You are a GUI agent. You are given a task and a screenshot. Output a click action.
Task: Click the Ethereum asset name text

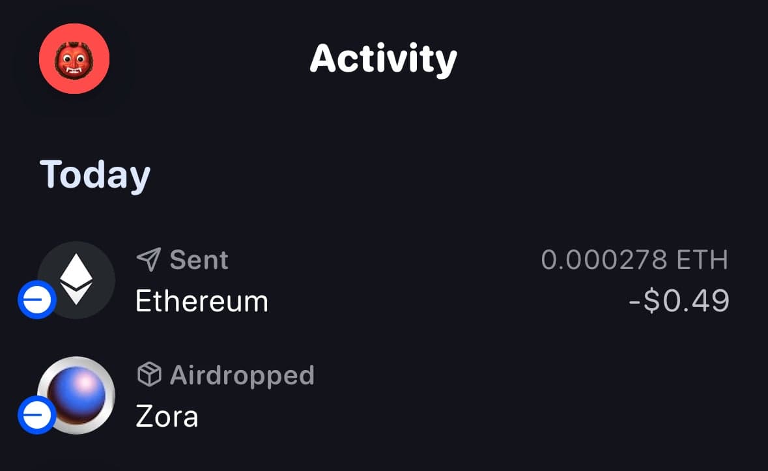(201, 302)
